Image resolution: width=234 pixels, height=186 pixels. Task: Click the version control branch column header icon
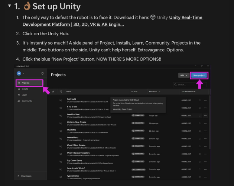[x=61, y=92]
